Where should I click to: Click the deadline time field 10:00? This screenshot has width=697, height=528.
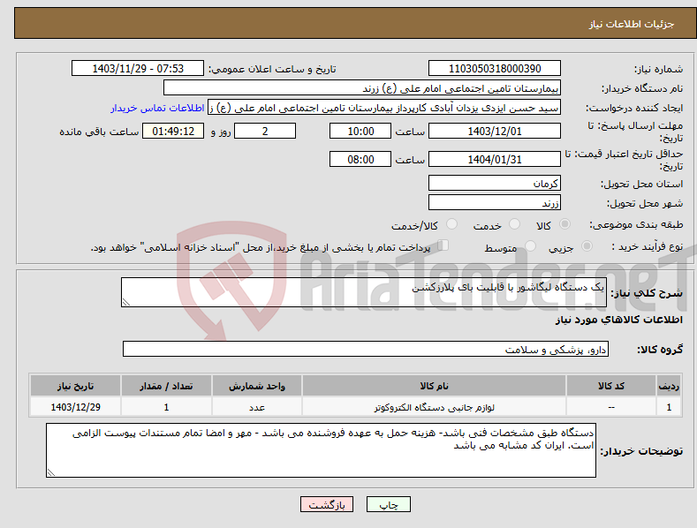pyautogui.click(x=360, y=131)
